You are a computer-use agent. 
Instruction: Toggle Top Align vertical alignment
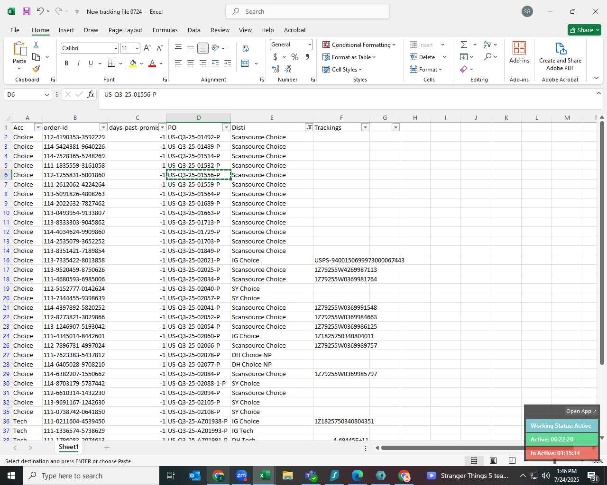click(x=178, y=48)
